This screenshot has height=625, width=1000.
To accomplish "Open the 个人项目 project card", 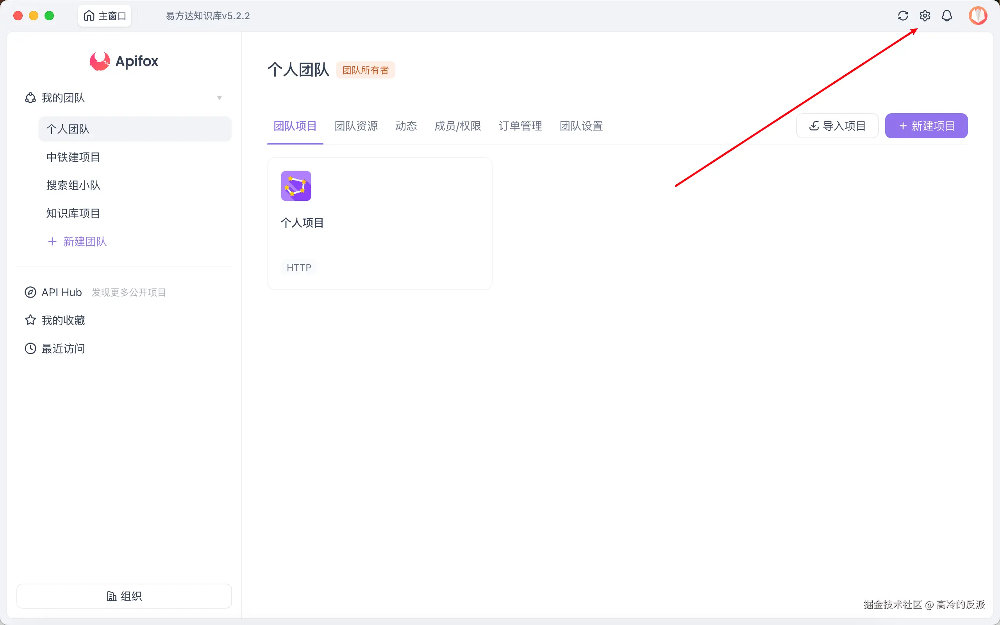I will point(379,223).
